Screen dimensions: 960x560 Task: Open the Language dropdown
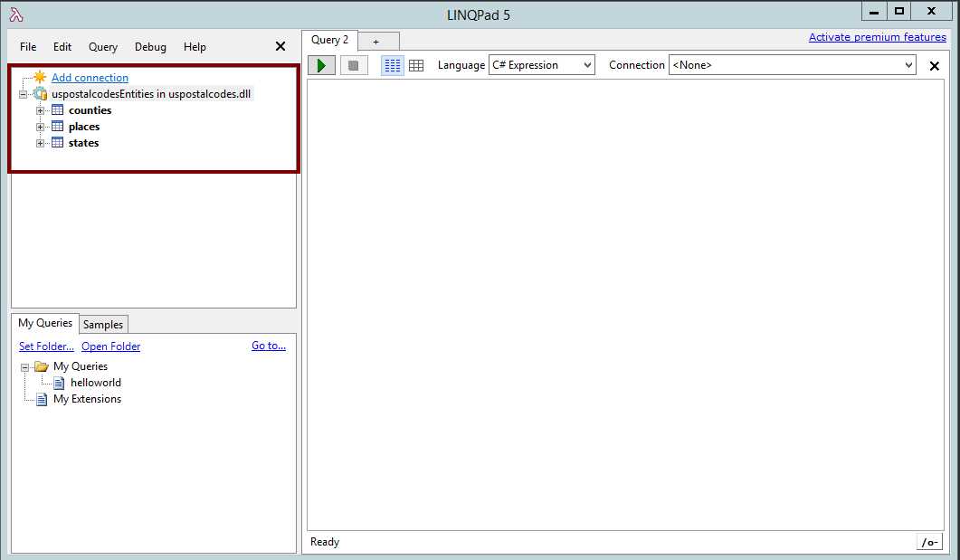pyautogui.click(x=589, y=64)
